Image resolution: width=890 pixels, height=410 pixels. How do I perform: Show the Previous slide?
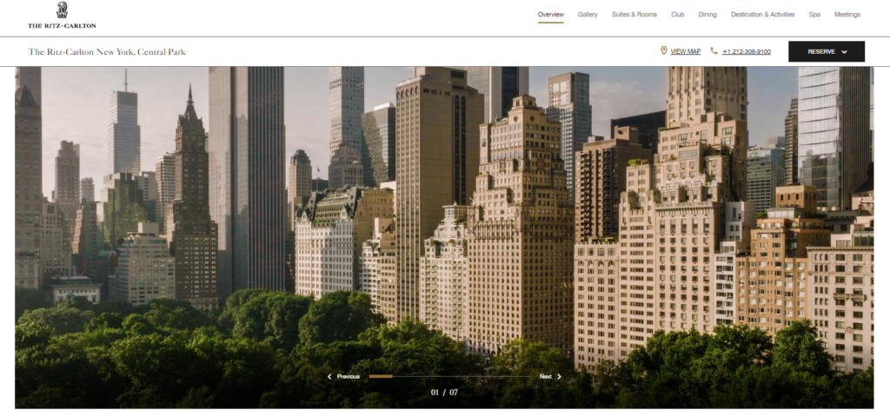click(348, 376)
